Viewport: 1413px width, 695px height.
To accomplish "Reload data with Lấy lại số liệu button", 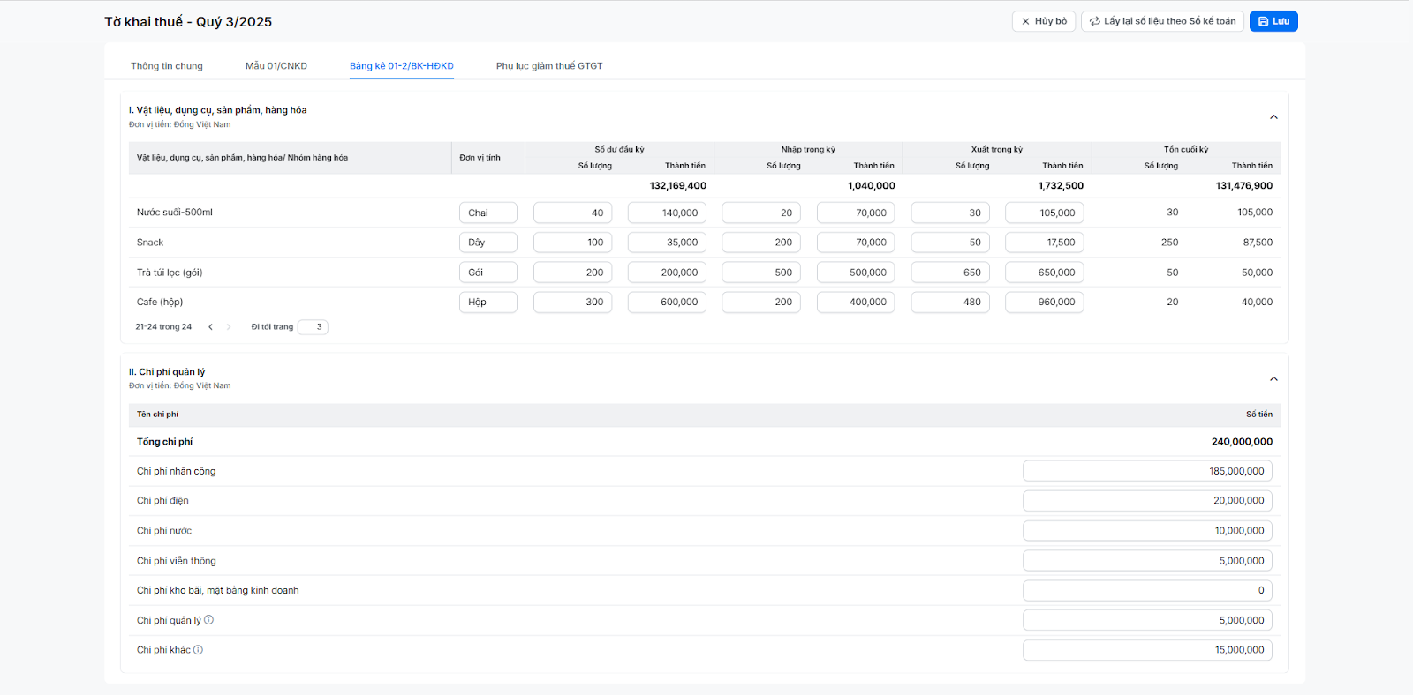I will coord(1162,21).
